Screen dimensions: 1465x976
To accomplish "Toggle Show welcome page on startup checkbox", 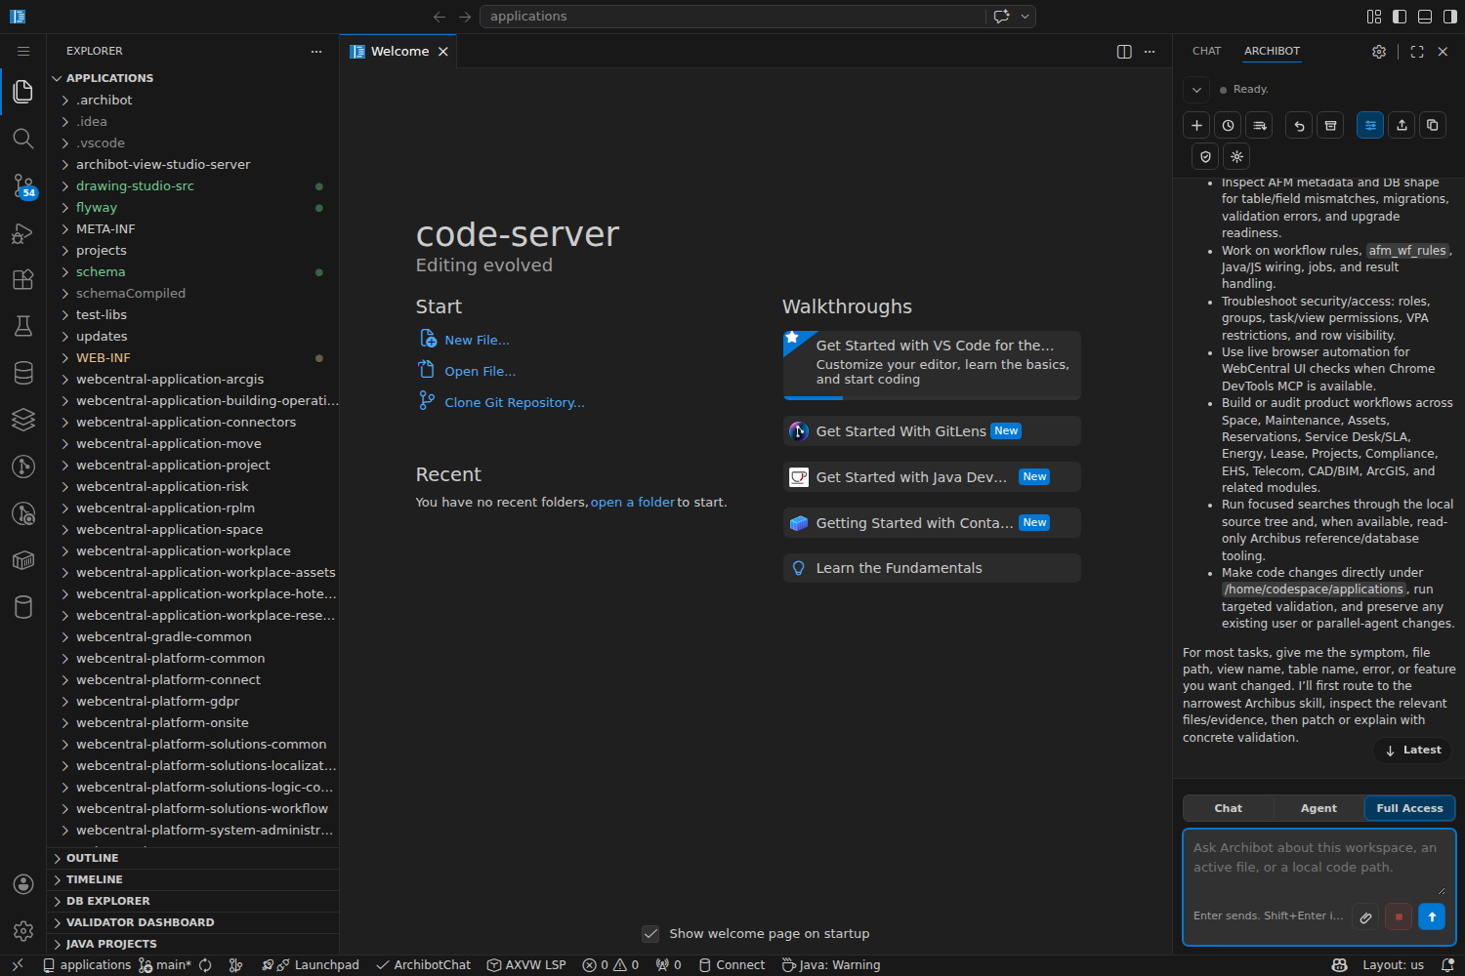I will 650,934.
